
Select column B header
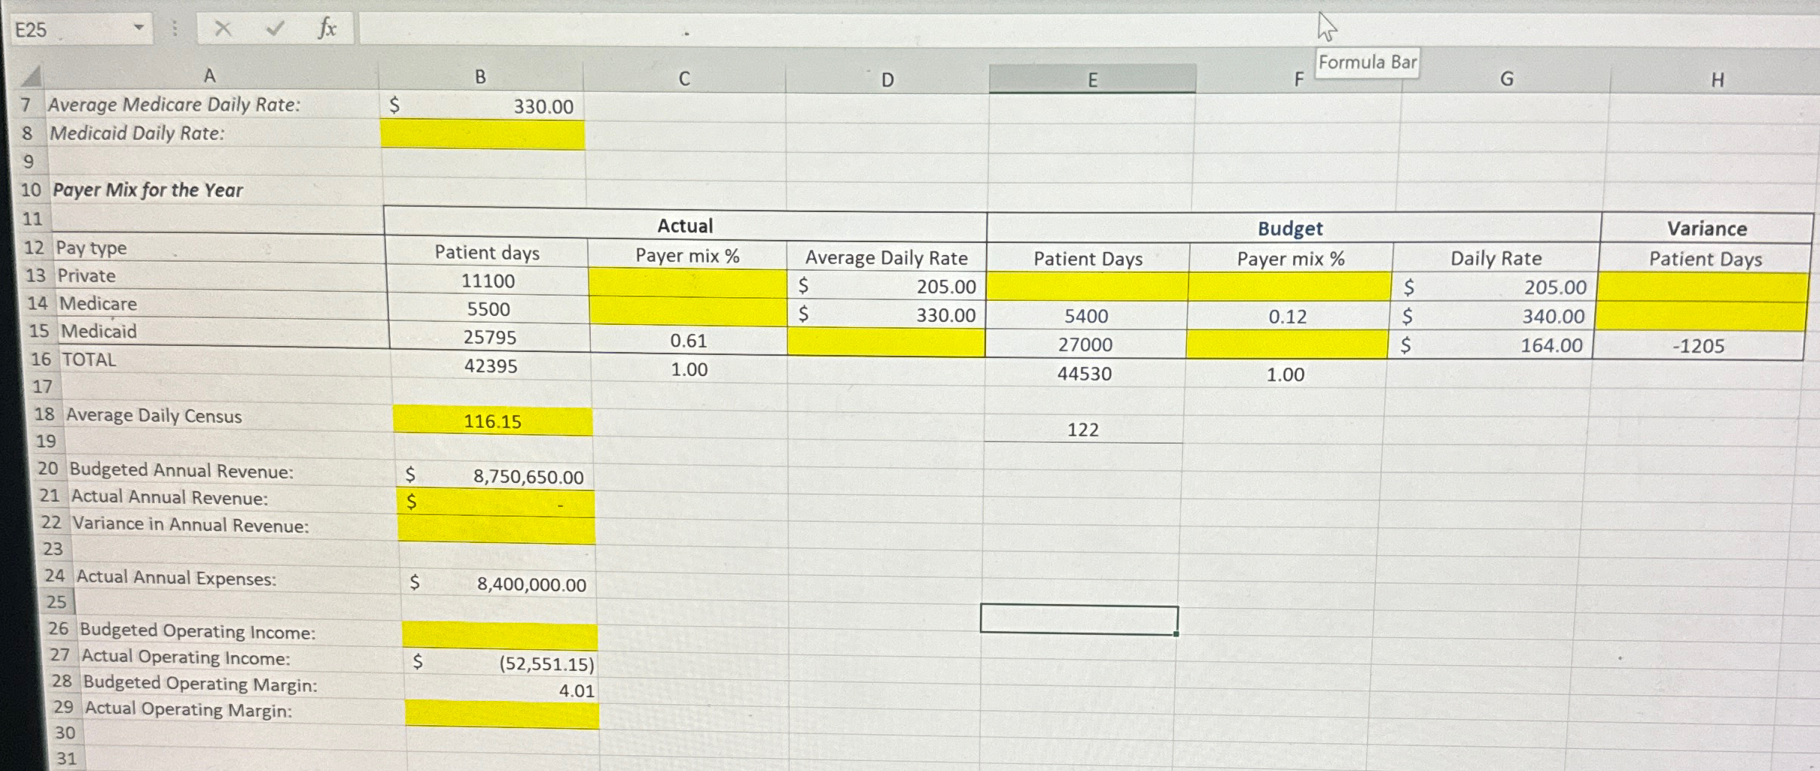[x=479, y=76]
